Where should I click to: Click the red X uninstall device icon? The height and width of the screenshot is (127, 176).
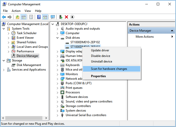(66, 17)
